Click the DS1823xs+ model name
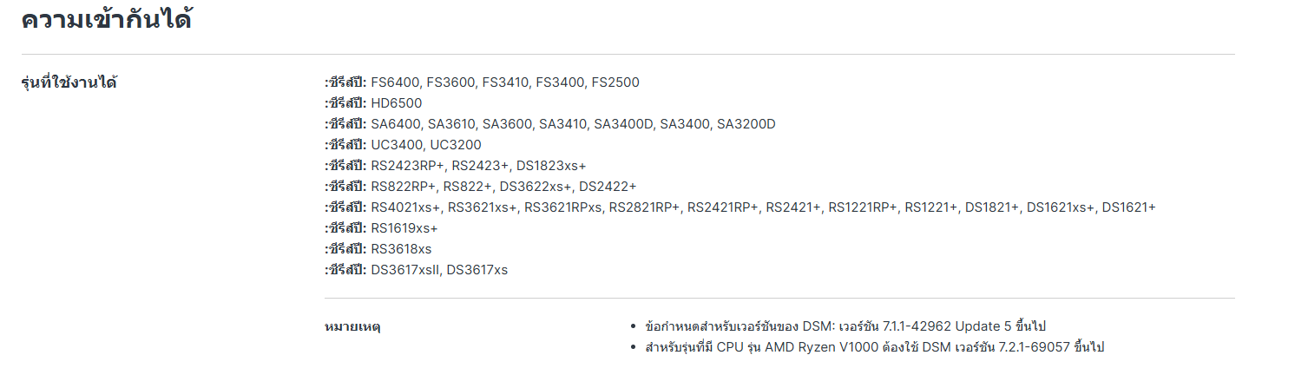The image size is (1295, 388). [x=551, y=166]
